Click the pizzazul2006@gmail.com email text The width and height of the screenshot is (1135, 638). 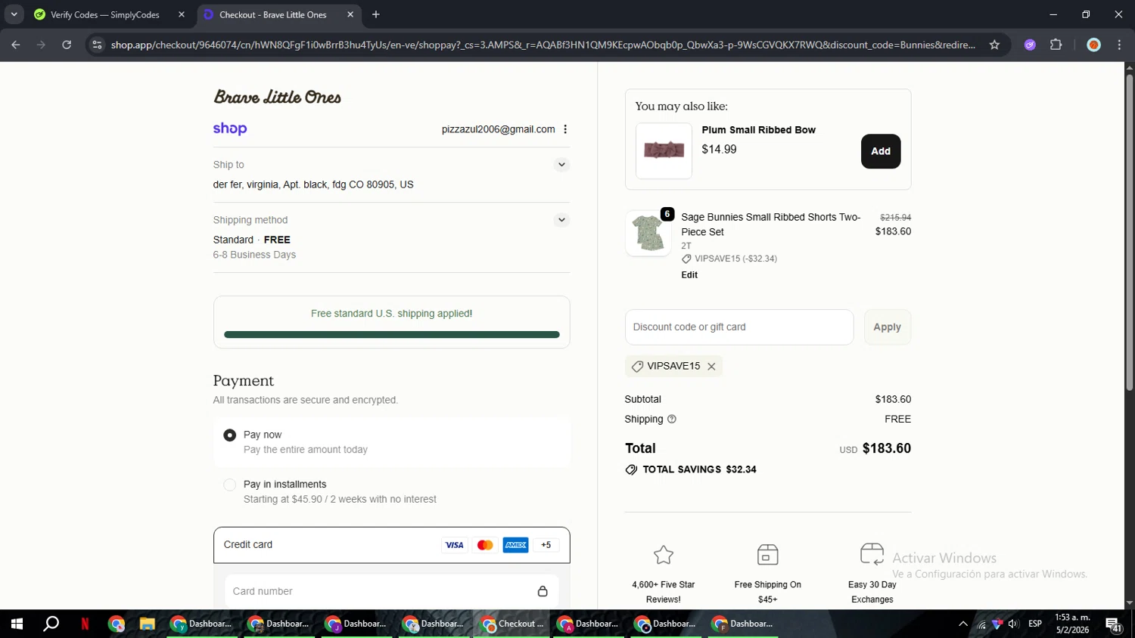coord(498,129)
